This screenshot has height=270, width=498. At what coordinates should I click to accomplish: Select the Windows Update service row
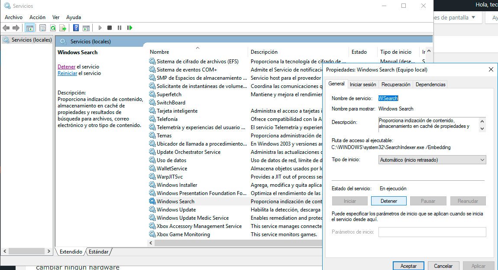(176, 210)
